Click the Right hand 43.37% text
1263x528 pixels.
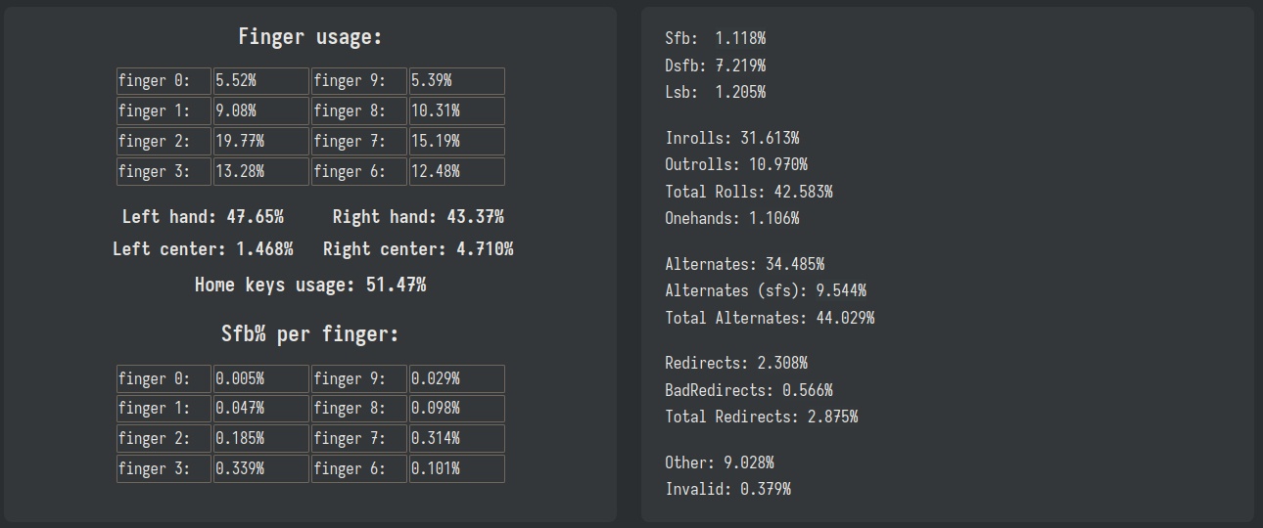coord(418,216)
